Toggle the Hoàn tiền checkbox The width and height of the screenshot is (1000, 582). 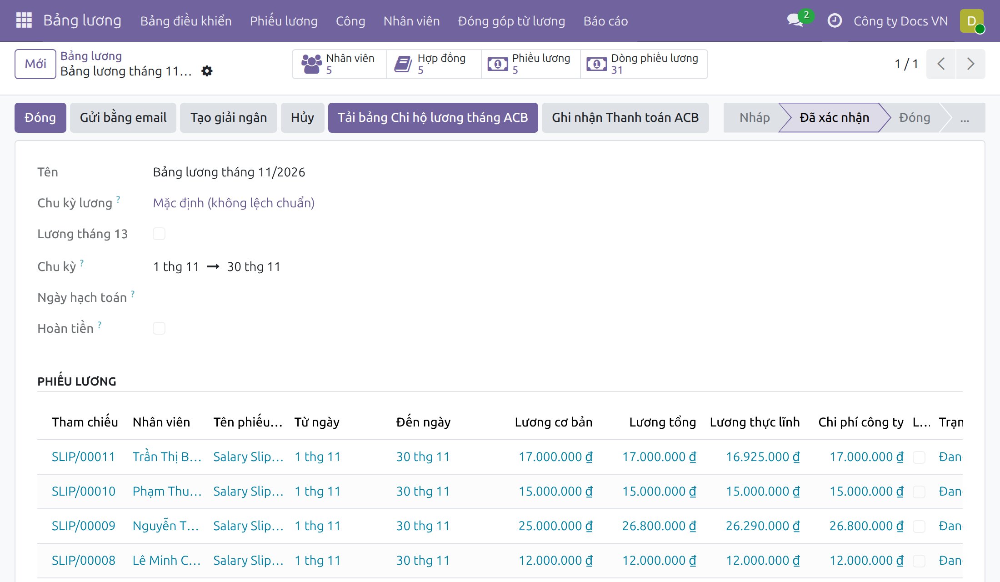[159, 328]
